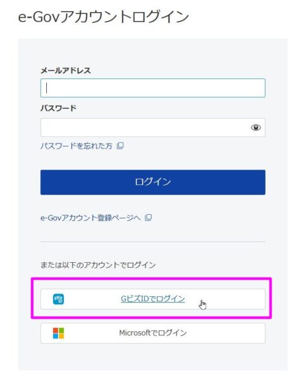The width and height of the screenshot is (296, 379).
Task: Select the GビズIDでログイン link text
Action: (153, 299)
